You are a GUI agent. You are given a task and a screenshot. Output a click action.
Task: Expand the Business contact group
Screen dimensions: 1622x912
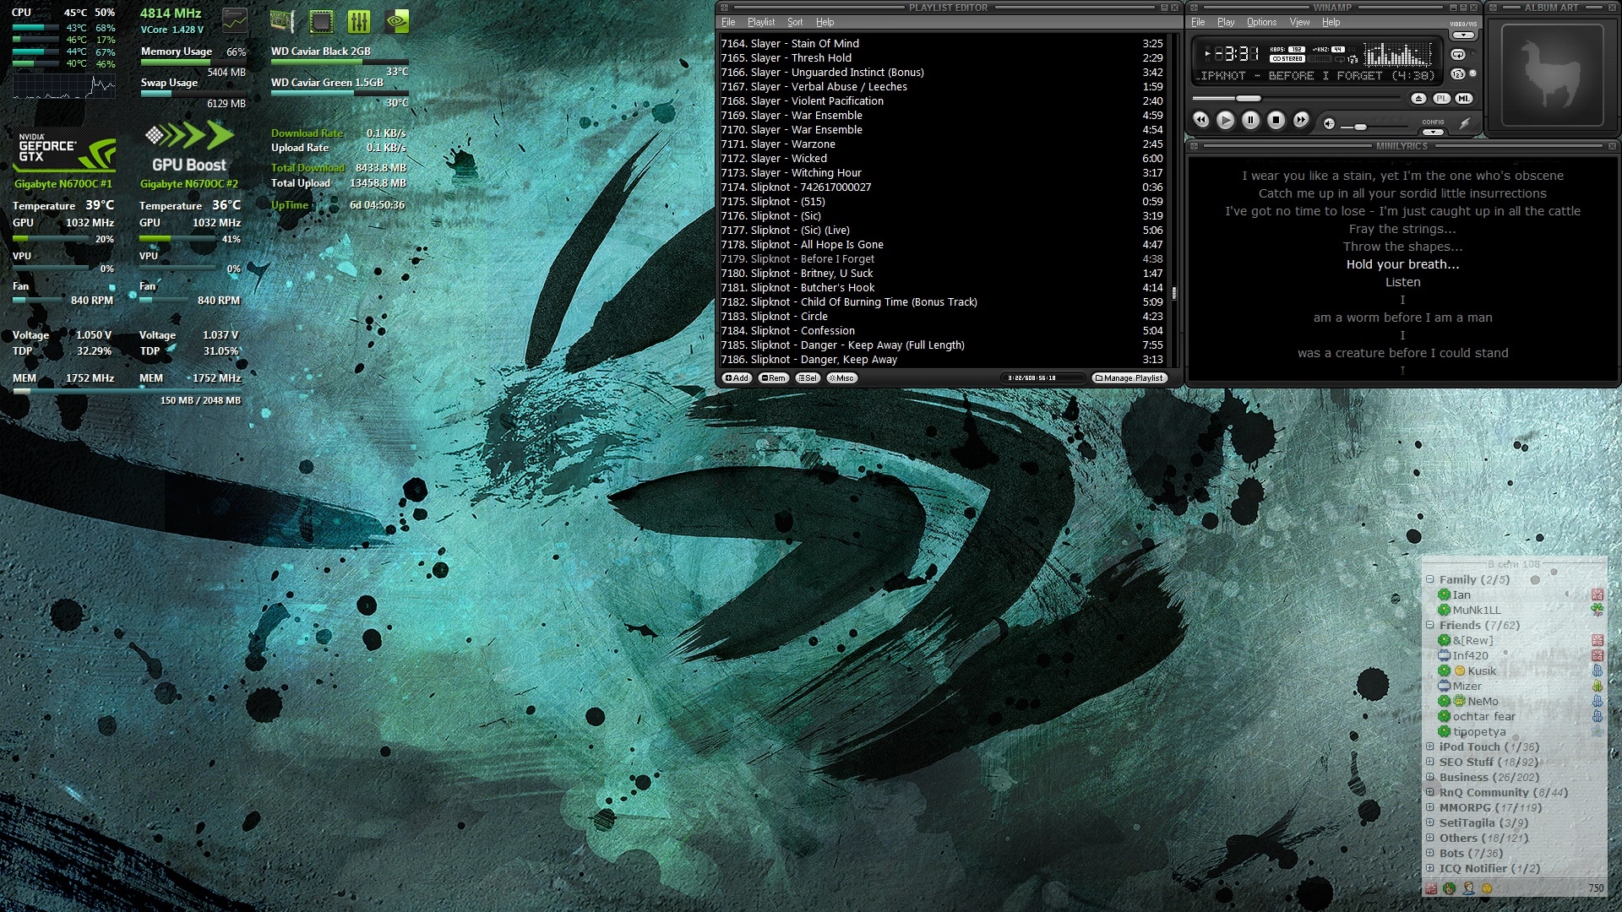(x=1430, y=777)
